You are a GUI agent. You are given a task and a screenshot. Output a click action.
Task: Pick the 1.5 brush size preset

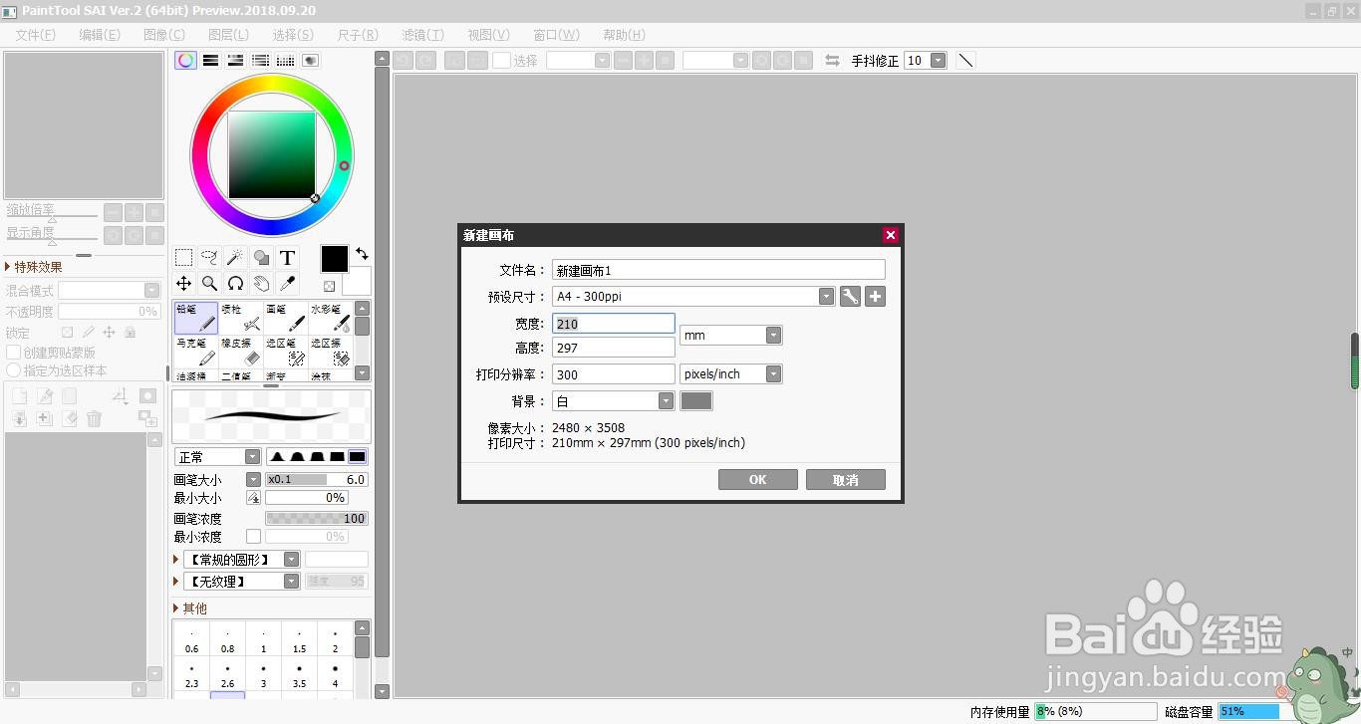[x=299, y=639]
